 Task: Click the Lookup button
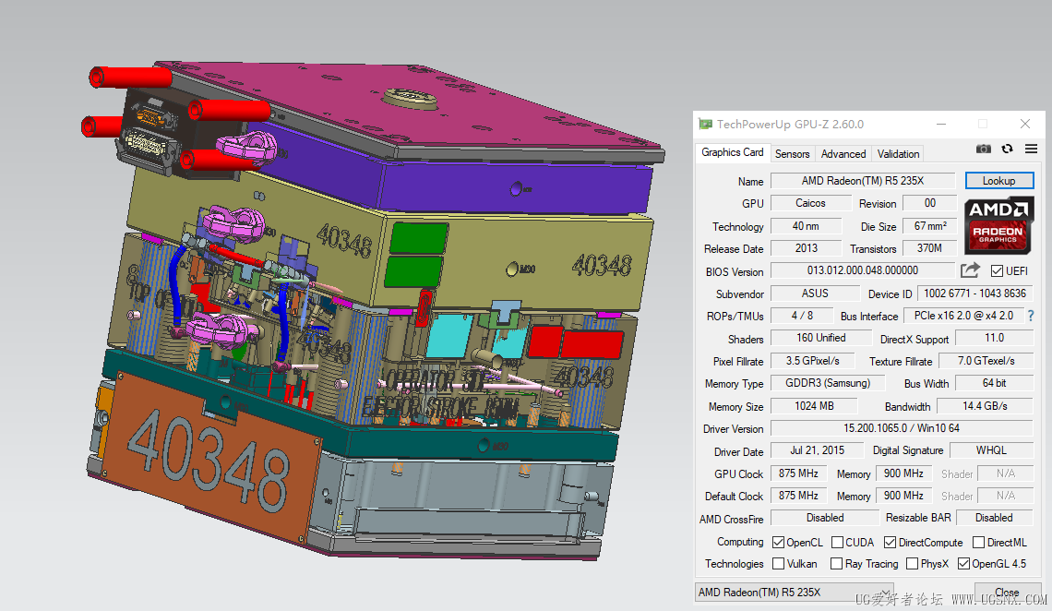(999, 180)
